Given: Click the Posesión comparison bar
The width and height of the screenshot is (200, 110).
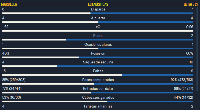Looking at the screenshot, I should click(x=98, y=57).
